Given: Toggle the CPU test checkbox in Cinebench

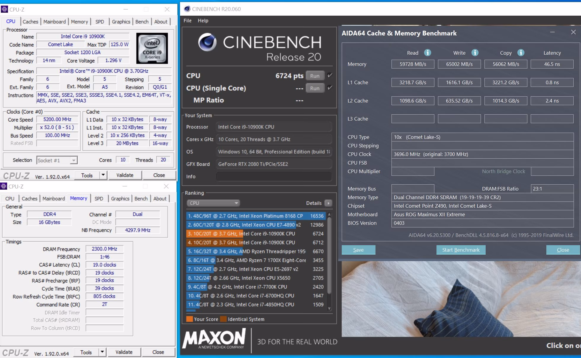Looking at the screenshot, I should click(330, 76).
